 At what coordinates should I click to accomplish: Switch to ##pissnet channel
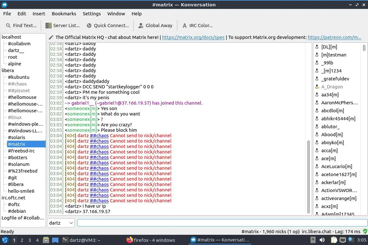pos(19,91)
